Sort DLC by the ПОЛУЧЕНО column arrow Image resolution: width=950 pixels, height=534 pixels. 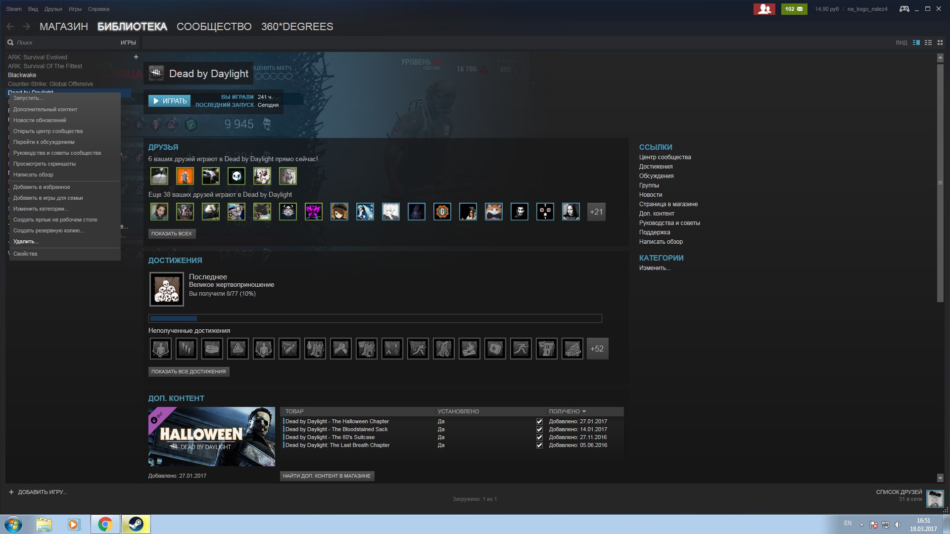584,411
